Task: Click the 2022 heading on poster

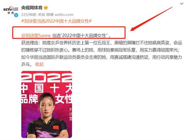Action: click(x=47, y=77)
